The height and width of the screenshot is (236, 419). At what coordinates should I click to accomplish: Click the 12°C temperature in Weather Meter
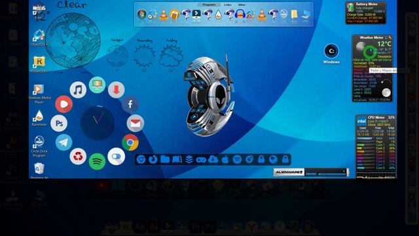[384, 44]
